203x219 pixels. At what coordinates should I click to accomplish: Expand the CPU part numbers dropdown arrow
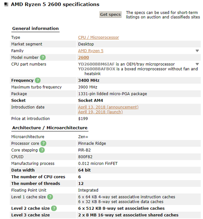click(x=197, y=64)
